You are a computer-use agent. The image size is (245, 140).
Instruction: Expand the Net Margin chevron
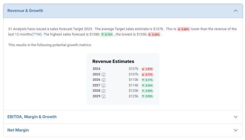[236, 130]
